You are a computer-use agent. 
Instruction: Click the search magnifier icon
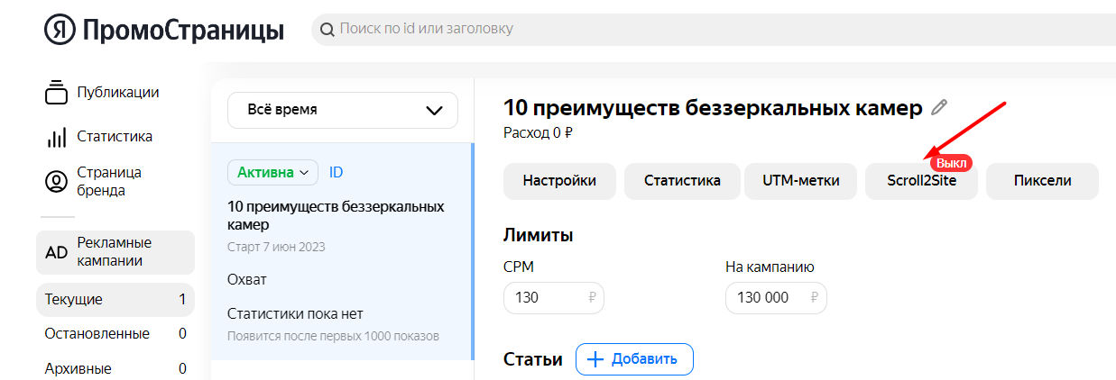click(327, 30)
